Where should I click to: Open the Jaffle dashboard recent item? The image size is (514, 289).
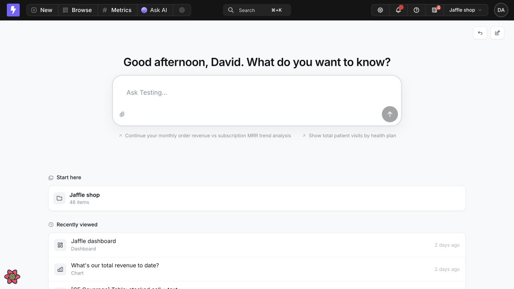pyautogui.click(x=257, y=245)
